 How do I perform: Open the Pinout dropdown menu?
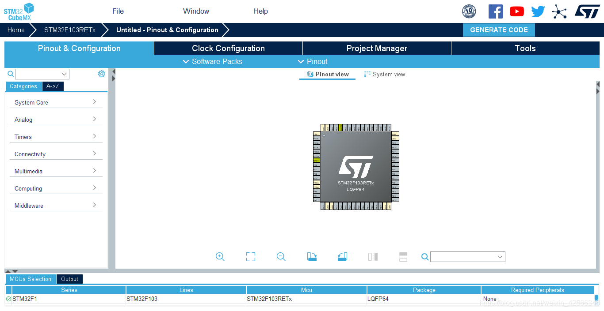click(x=313, y=61)
